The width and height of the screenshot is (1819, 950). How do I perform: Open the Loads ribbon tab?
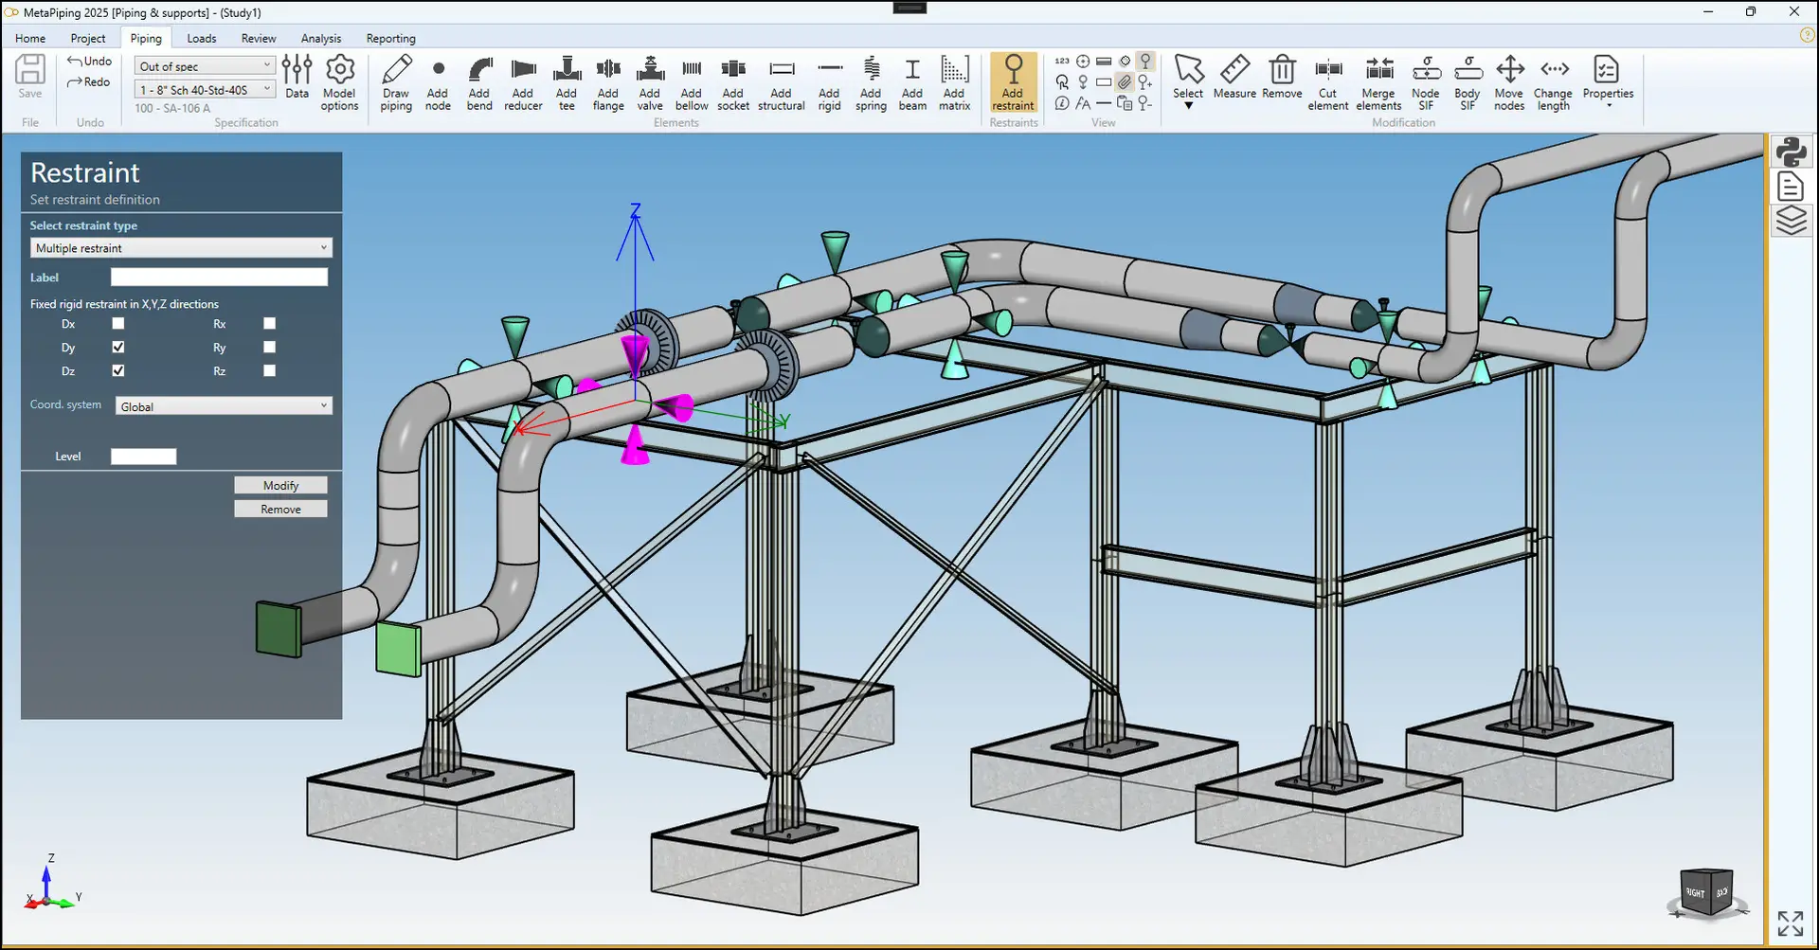click(202, 39)
